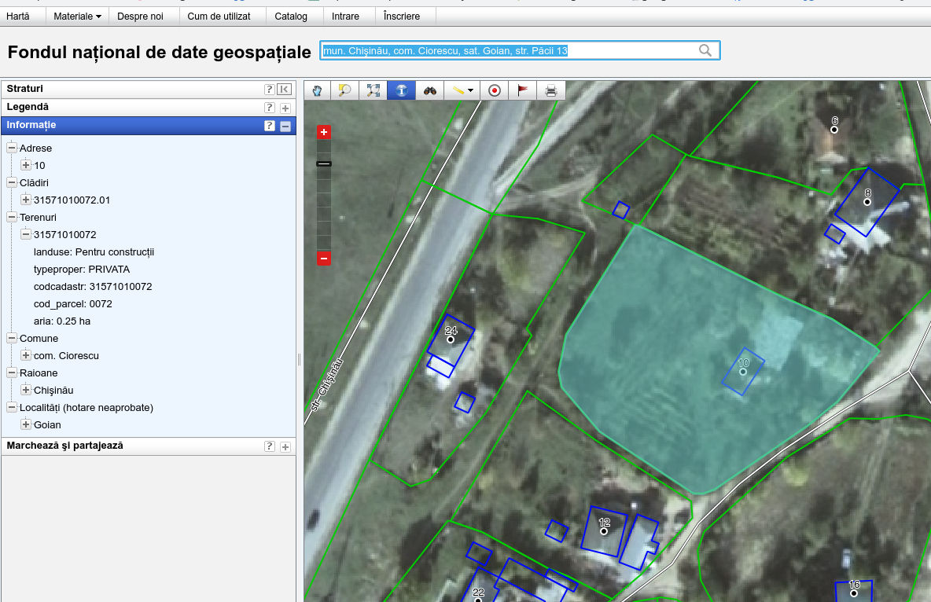
Task: Open the binoculars search tool
Action: click(430, 90)
